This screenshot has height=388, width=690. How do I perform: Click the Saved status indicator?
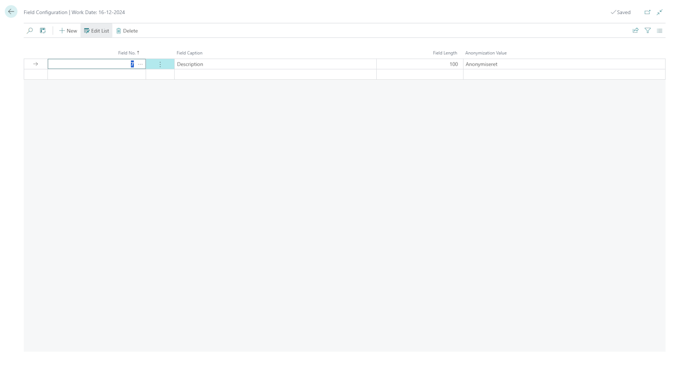pyautogui.click(x=620, y=12)
